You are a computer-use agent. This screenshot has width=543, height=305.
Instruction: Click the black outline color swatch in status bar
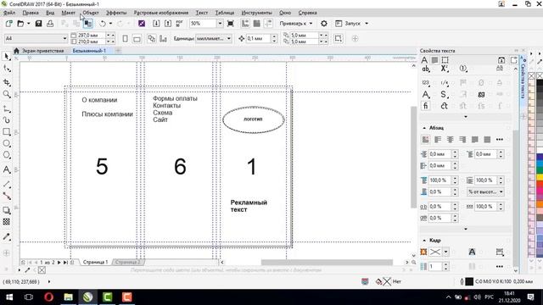469,281
